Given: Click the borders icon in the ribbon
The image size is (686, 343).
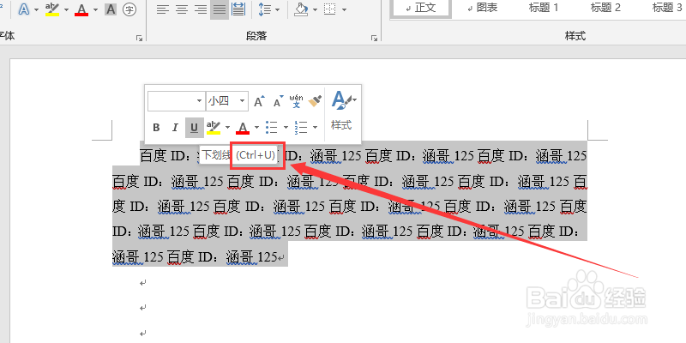Looking at the screenshot, I should click(330, 9).
